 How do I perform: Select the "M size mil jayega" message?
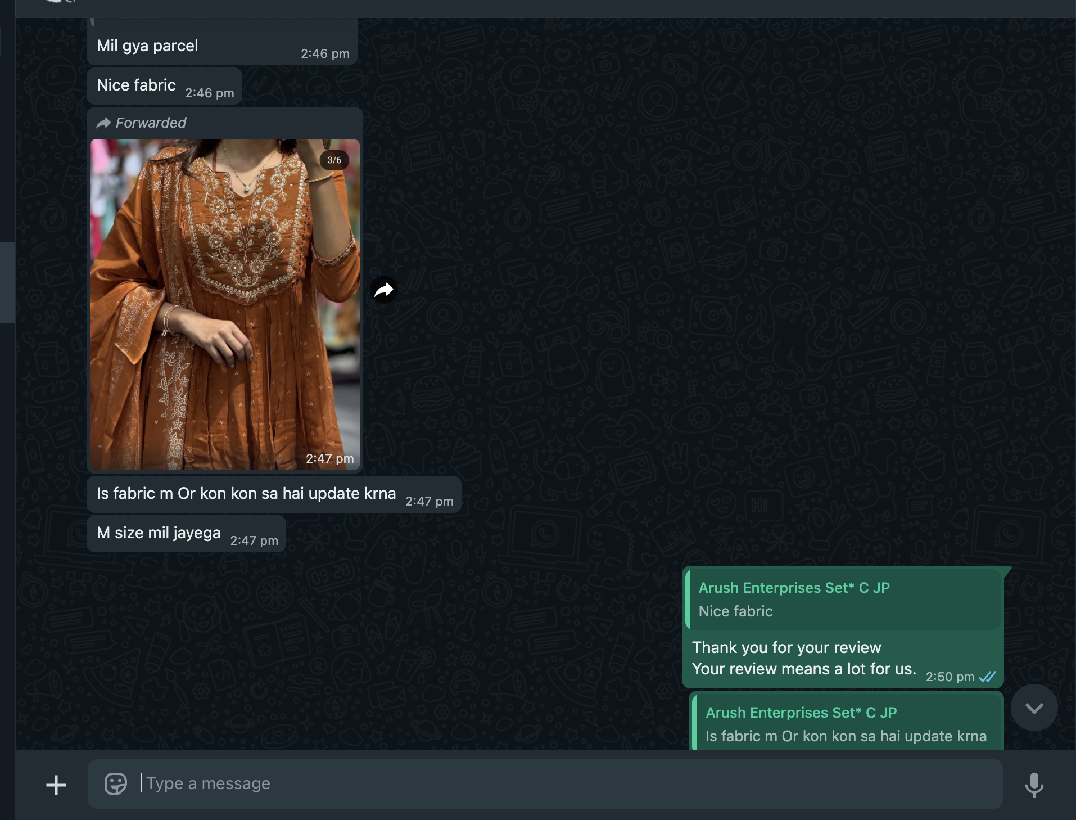point(159,533)
